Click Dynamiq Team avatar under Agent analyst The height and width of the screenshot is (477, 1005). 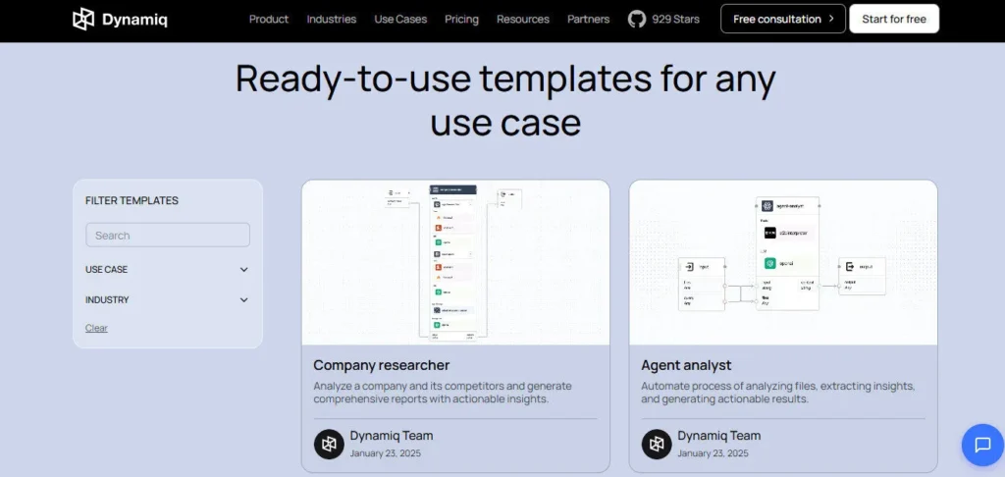657,444
